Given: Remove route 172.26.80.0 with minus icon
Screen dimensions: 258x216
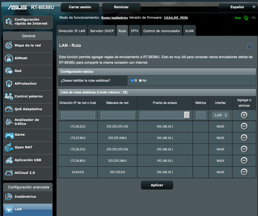Looking at the screenshot, I should 244,161.
